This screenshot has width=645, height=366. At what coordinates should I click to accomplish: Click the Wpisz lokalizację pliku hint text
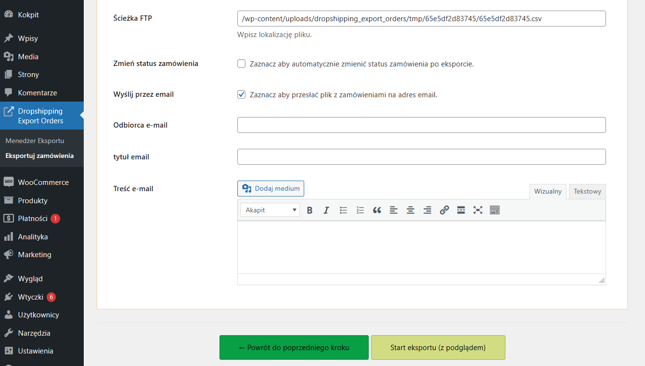274,35
